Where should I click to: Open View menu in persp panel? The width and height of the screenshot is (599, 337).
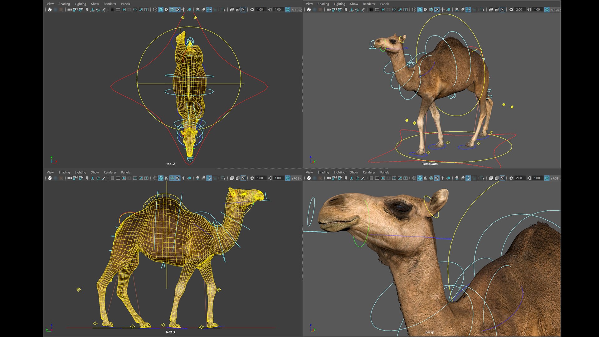click(x=309, y=172)
